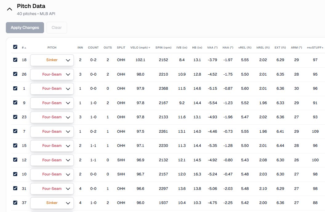Sort by INN column header
Image resolution: width=325 pixels, height=212 pixels.
click(x=80, y=48)
